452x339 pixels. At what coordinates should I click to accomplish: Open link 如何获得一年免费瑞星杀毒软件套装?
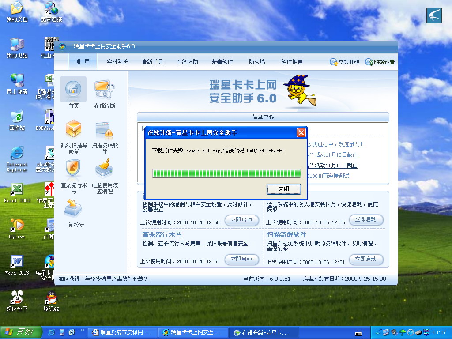pyautogui.click(x=103, y=279)
